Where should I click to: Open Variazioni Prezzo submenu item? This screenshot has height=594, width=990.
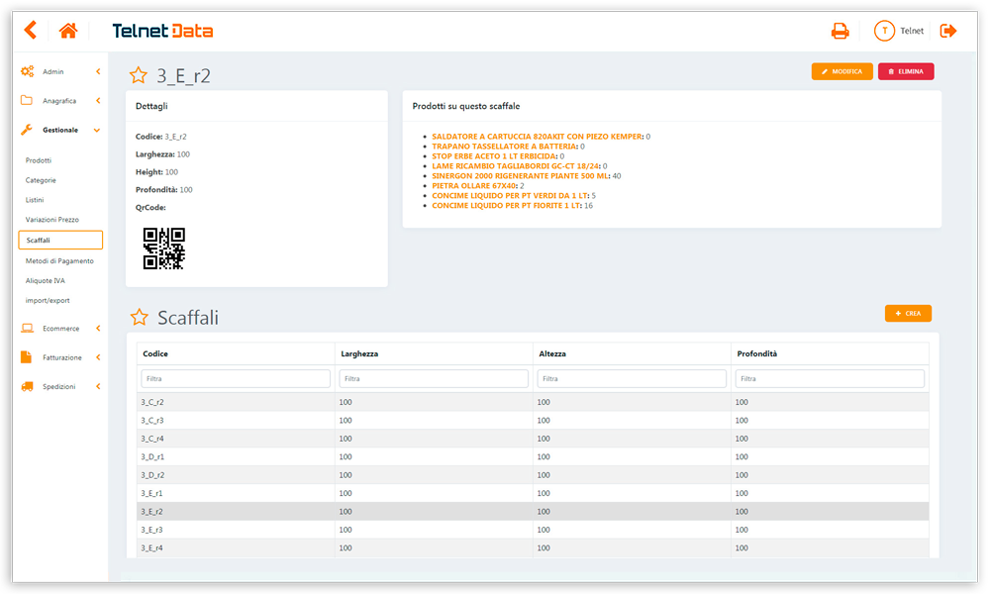click(52, 219)
